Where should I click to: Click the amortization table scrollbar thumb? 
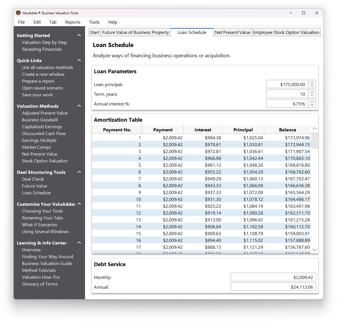[x=314, y=140]
